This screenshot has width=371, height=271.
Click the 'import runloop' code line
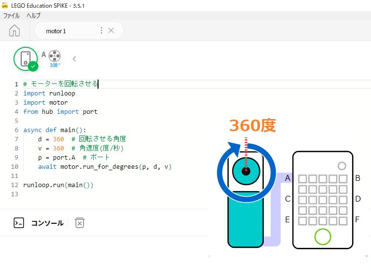[x=49, y=94]
